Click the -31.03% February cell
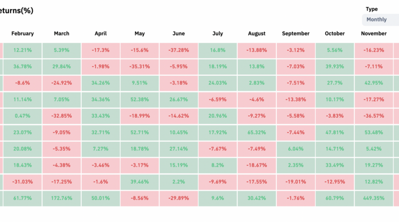Image resolution: width=399 pixels, height=222 pixels. (x=22, y=181)
